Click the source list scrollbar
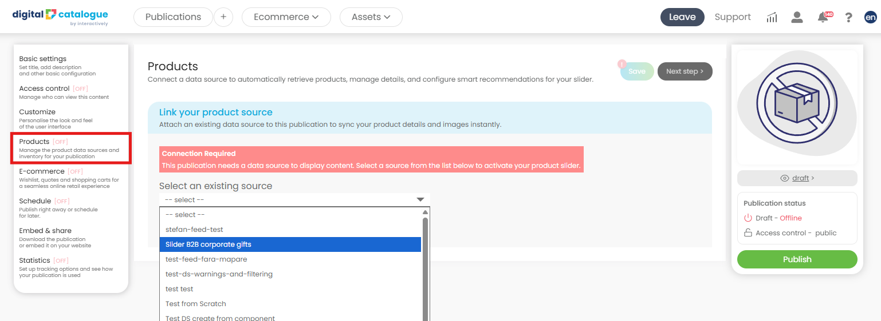 (425, 268)
